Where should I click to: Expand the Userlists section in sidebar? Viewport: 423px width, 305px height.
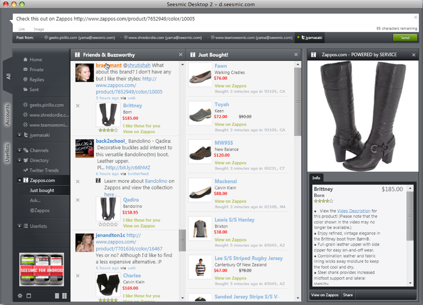[19, 226]
